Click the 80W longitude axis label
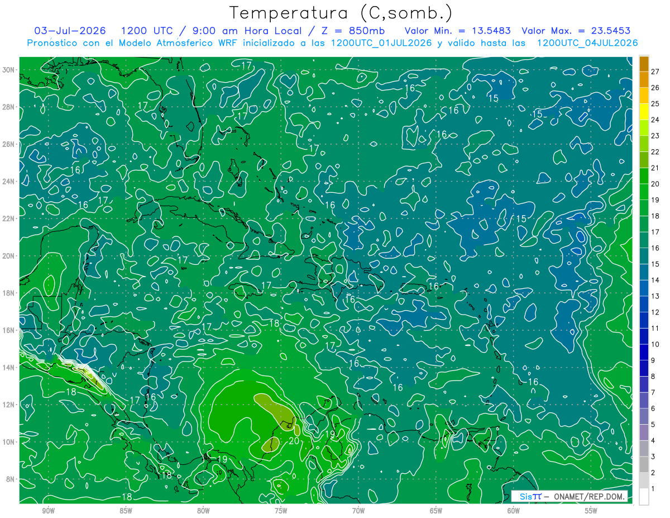The image size is (670, 518). [x=203, y=511]
